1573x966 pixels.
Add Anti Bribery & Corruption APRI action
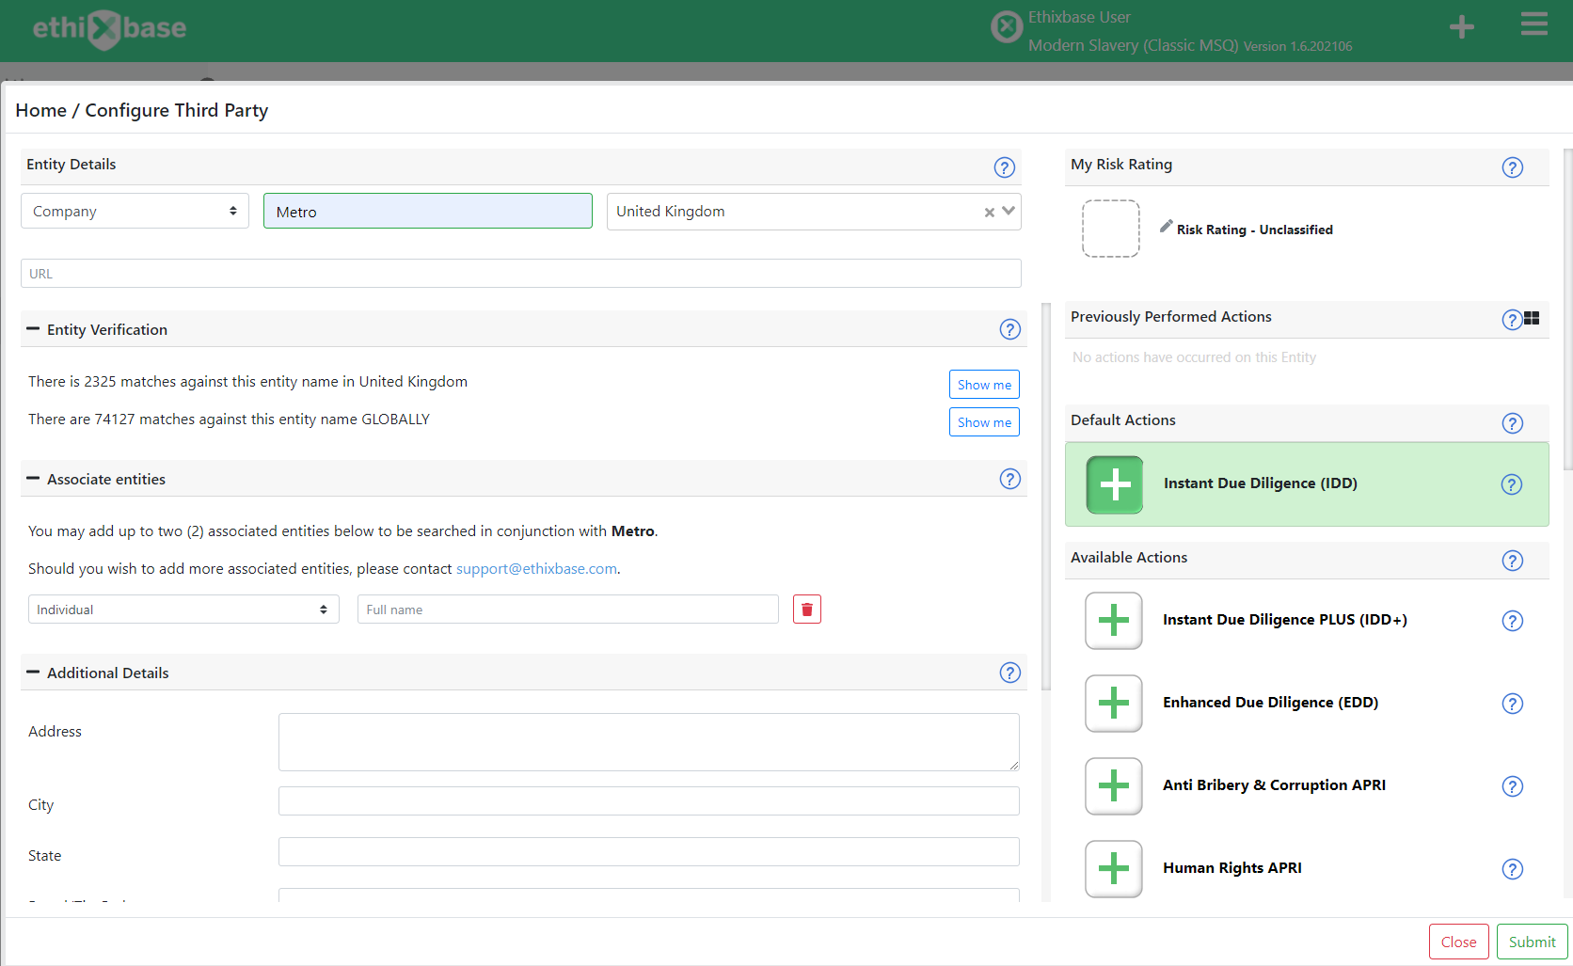tap(1114, 786)
